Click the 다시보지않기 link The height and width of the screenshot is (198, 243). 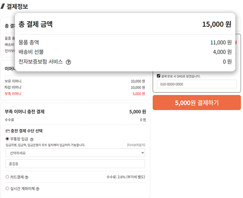(136, 145)
